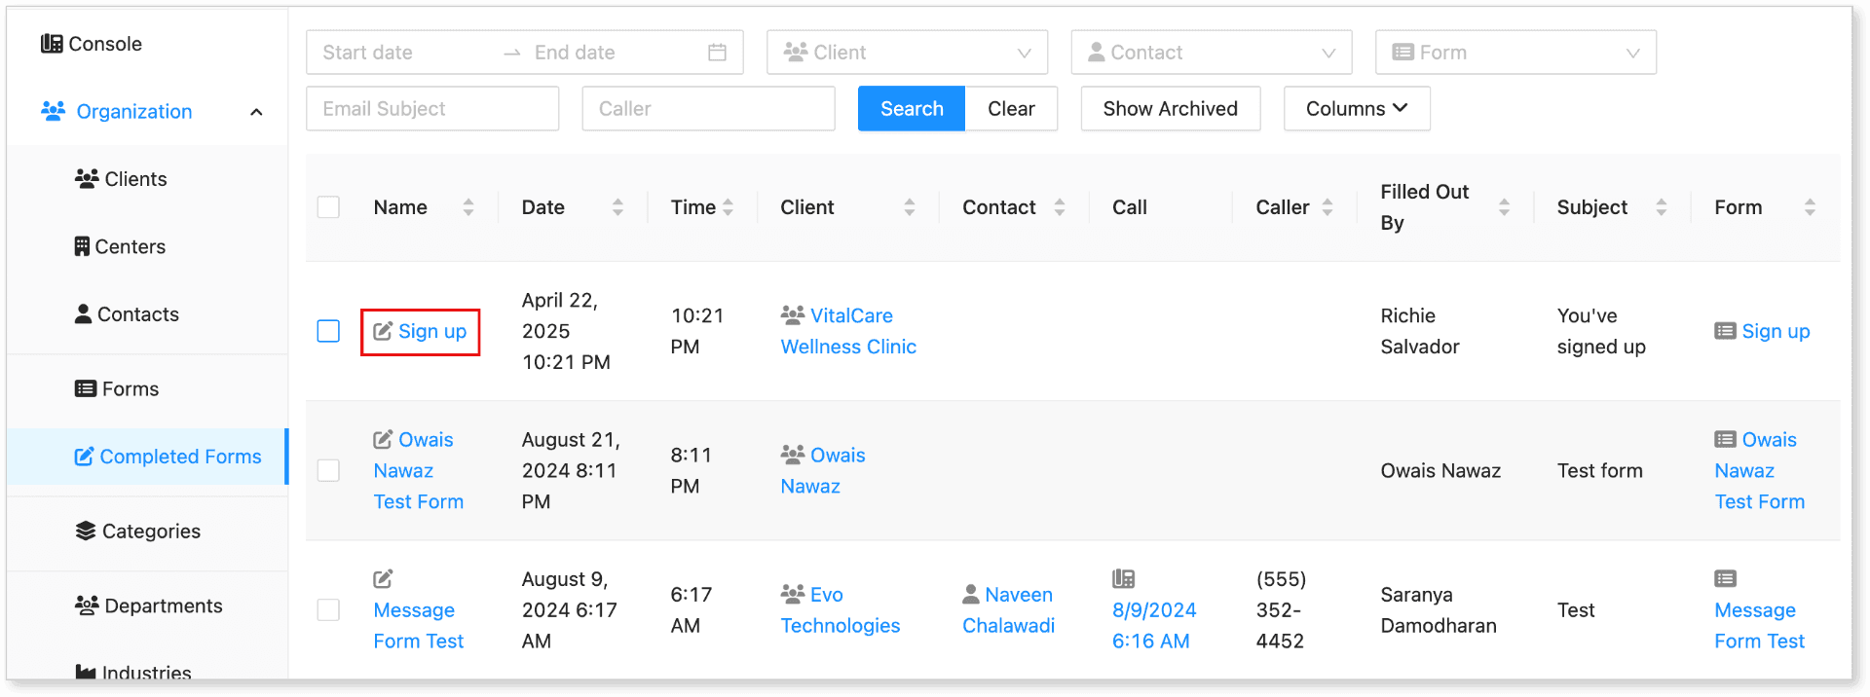Open the date range calendar icon
The image size is (1870, 697).
pyautogui.click(x=717, y=53)
